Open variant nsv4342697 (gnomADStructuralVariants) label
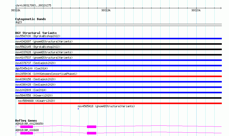The width and height of the screenshot is (229, 136). tap(44, 41)
